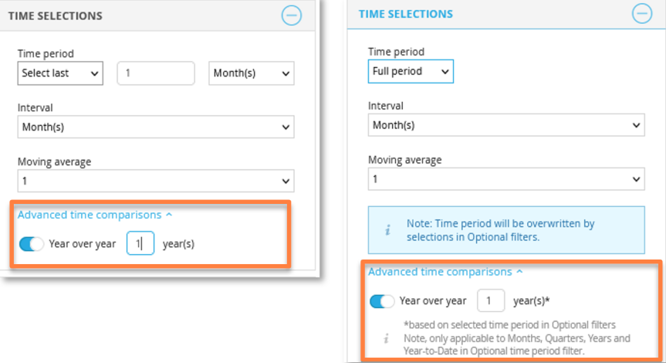
Task: Click the left TIME SELECTIONS header title
Action: [x=56, y=15]
